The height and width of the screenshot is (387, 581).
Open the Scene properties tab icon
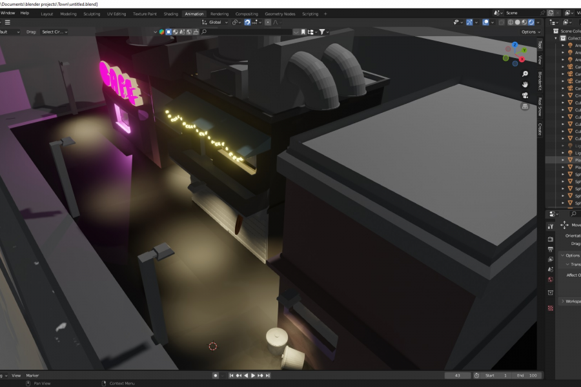point(550,269)
